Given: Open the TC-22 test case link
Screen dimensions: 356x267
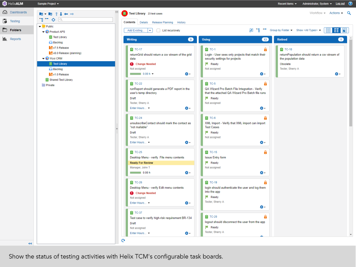Looking at the screenshot, I should click(138, 83).
